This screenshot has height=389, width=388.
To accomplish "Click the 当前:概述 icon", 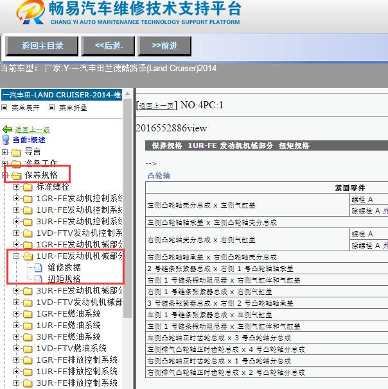I will 6,140.
